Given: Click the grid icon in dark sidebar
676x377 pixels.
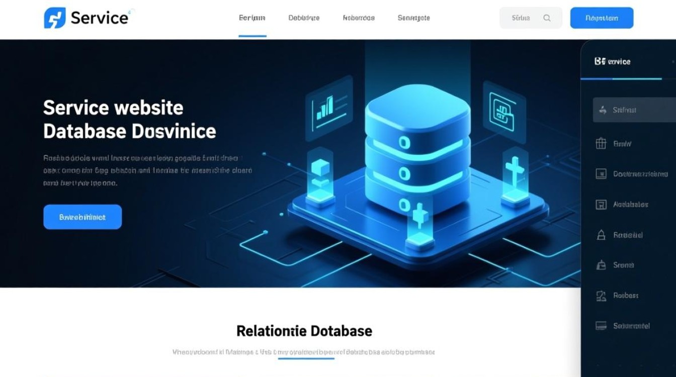Looking at the screenshot, I should [601, 144].
